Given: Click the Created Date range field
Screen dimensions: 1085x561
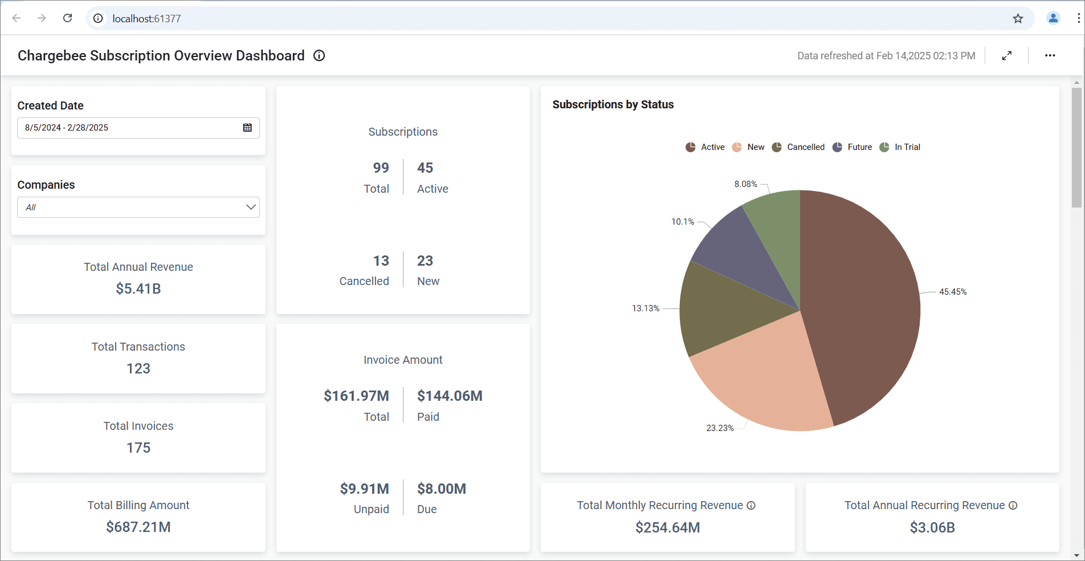Looking at the screenshot, I should [138, 128].
